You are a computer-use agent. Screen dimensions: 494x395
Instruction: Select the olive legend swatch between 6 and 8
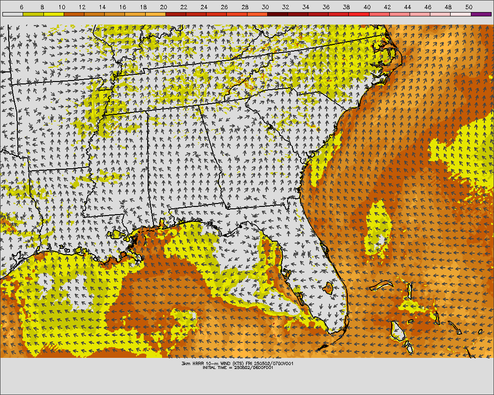pos(33,14)
